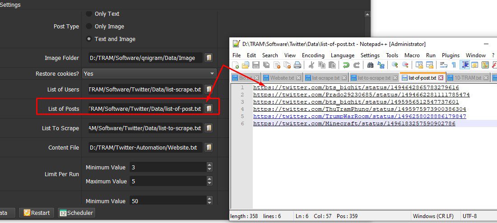The image size is (497, 223).
Task: Switch to the list-scrape.txt tab
Action: tap(326, 78)
